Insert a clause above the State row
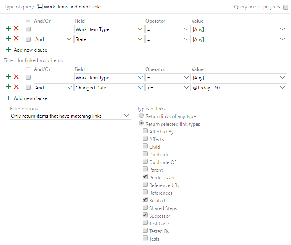This screenshot has height=245, width=291. point(8,38)
